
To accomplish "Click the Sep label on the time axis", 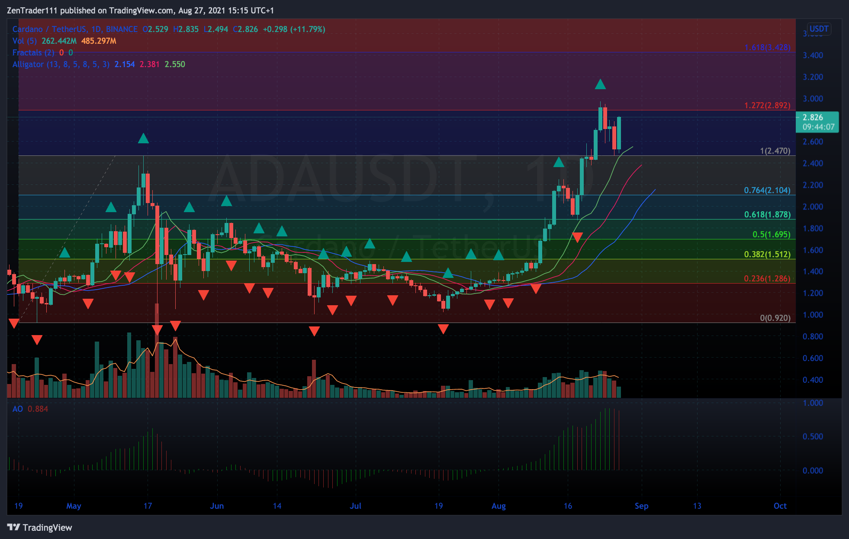I will 641,506.
